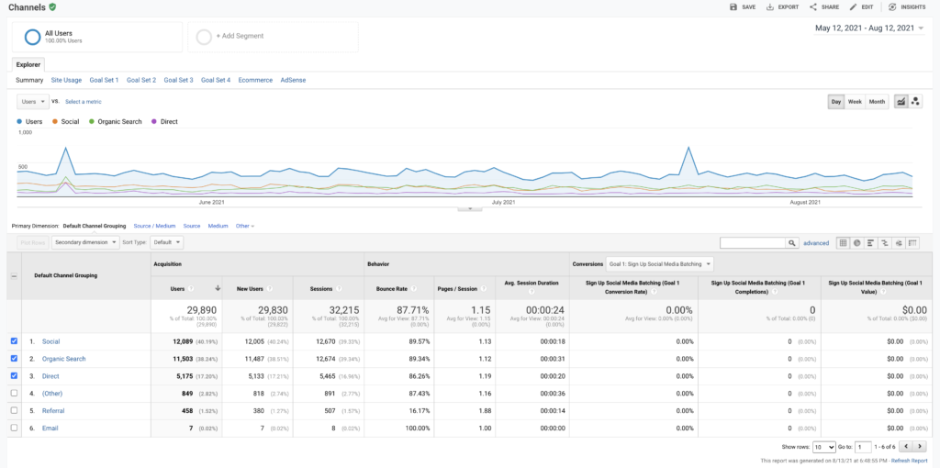Click the Organic Search channel link

[63, 359]
